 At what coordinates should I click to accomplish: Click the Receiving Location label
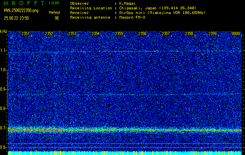click(x=91, y=8)
